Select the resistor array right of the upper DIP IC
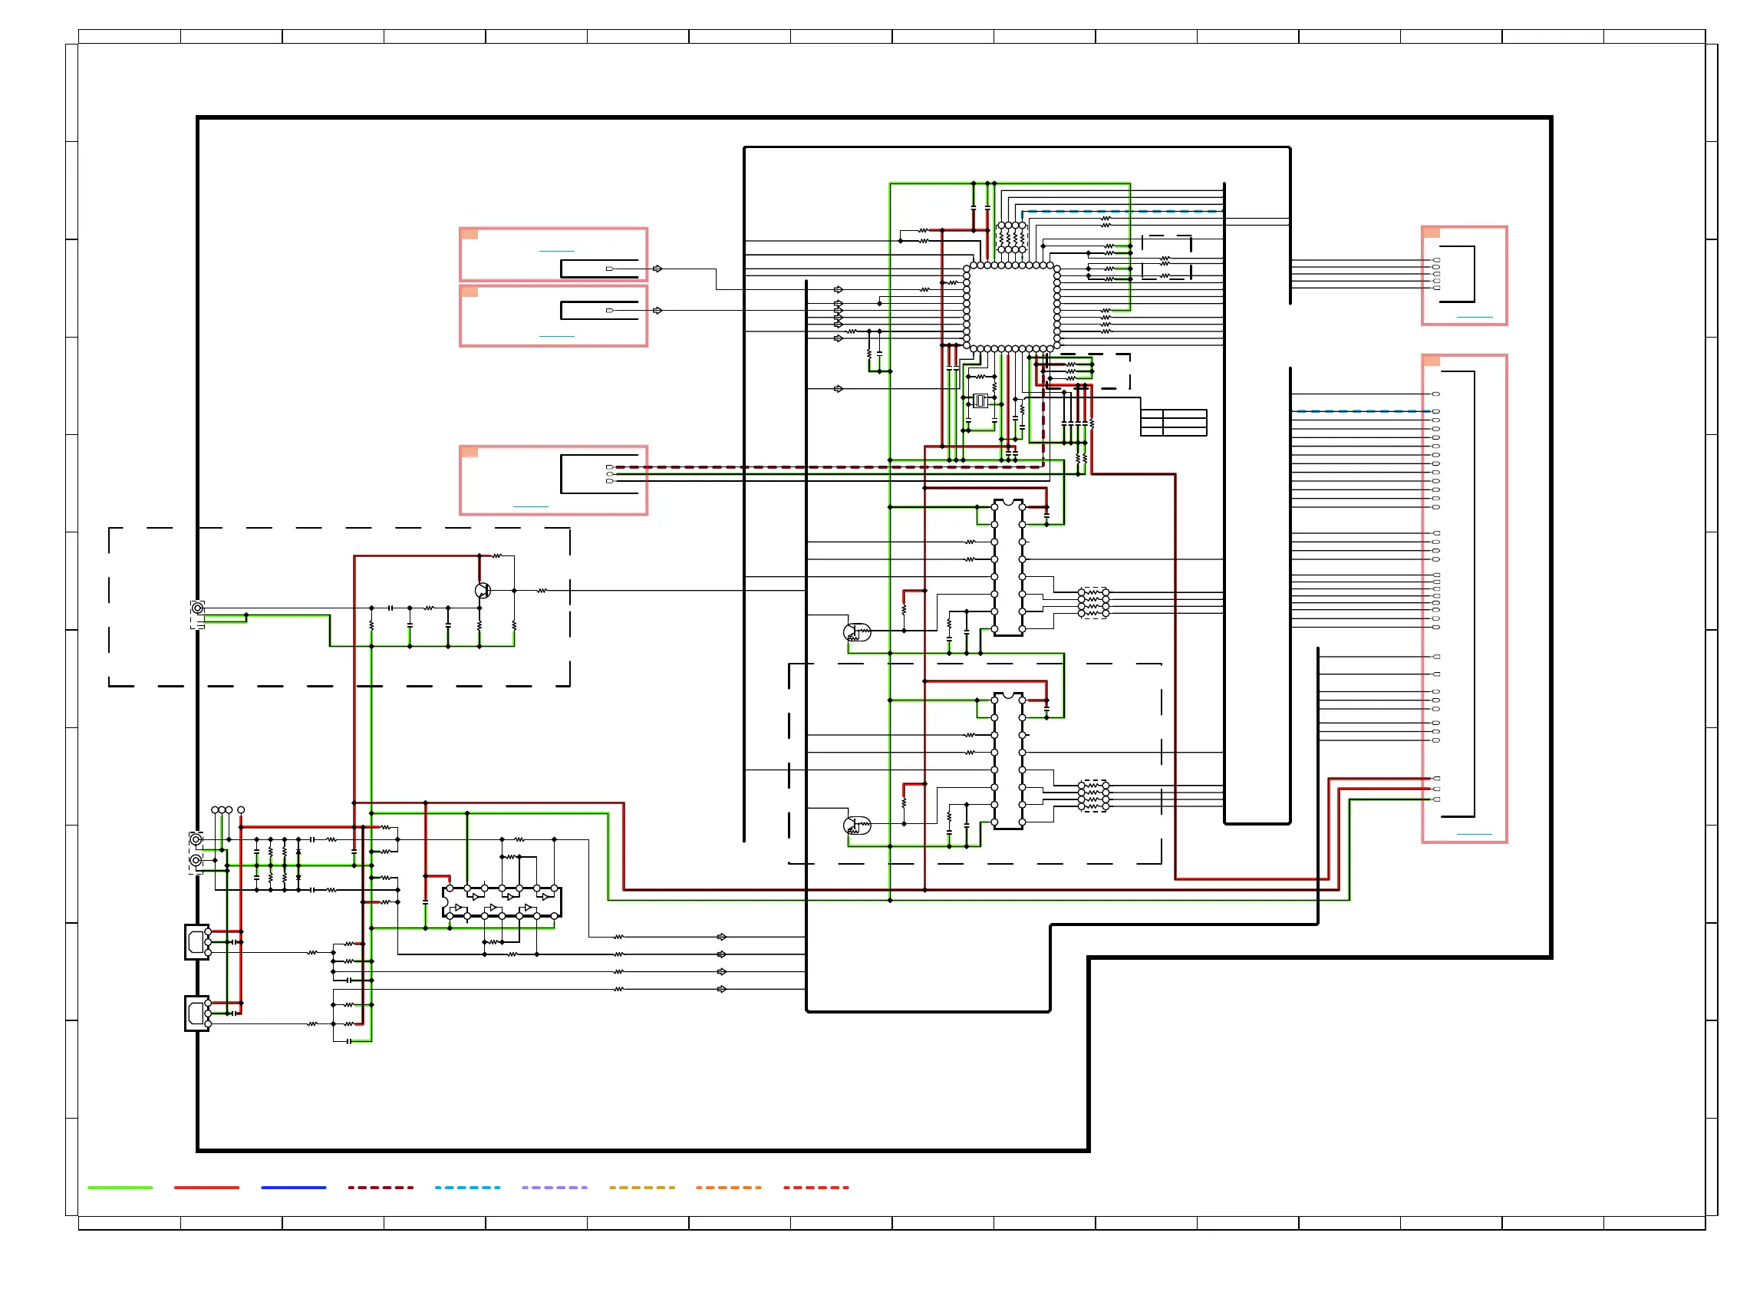 click(x=1093, y=603)
